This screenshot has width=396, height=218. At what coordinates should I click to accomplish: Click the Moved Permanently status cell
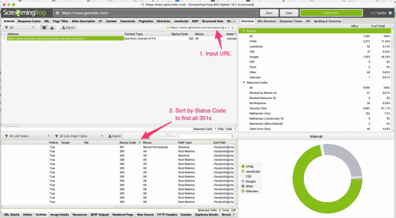(x=155, y=147)
